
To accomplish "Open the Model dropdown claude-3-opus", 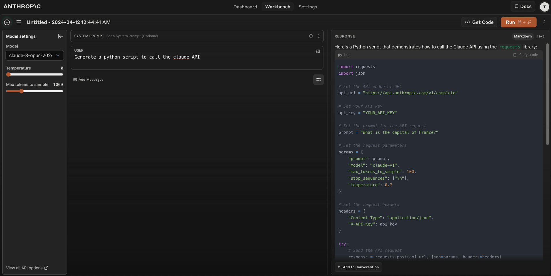I will coord(35,55).
